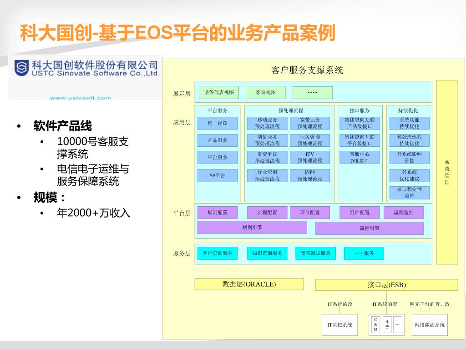Click the 持续优化 column heading
Image resolution: width=466 pixels, height=349 pixels.
408,111
